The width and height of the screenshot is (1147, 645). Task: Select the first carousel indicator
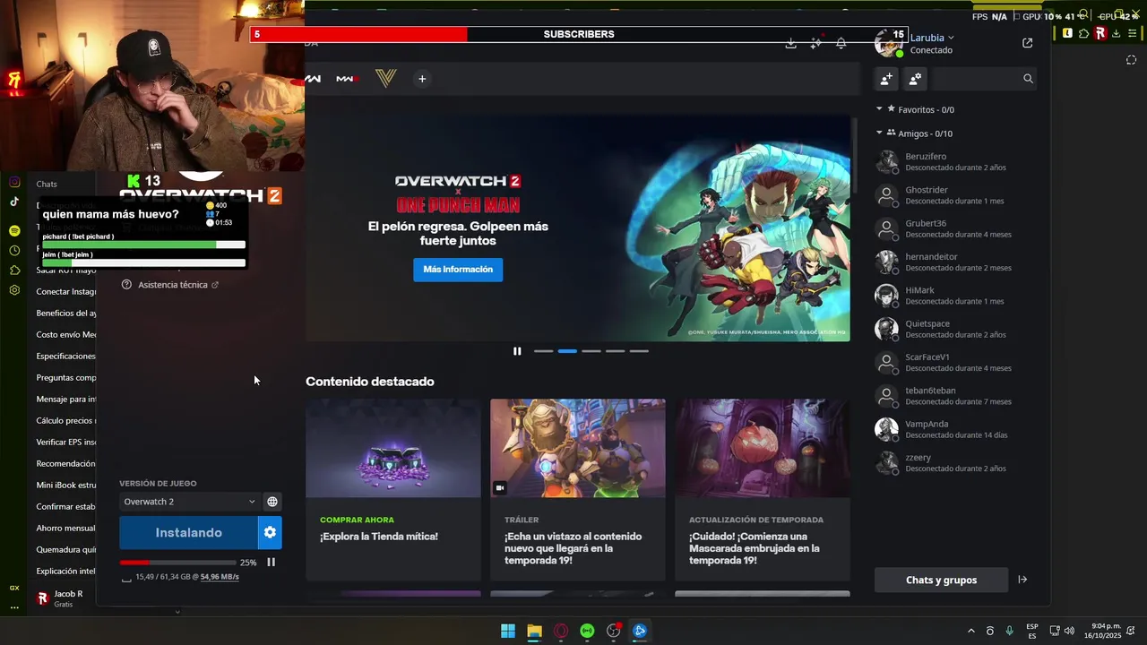[x=543, y=351]
